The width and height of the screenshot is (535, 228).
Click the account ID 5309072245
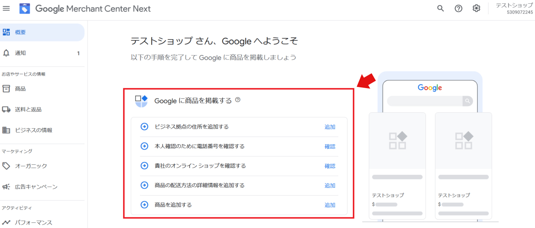point(520,12)
